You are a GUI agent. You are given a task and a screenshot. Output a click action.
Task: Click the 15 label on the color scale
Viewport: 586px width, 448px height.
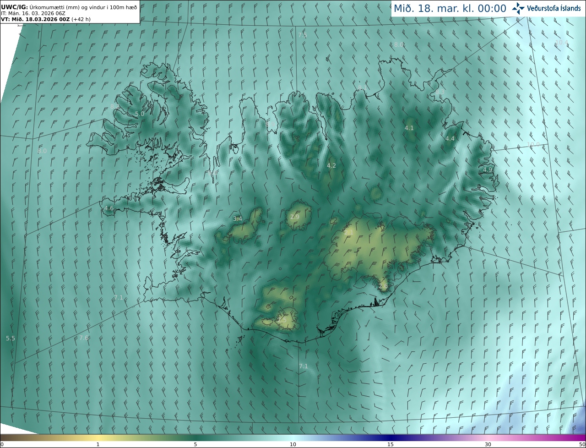click(391, 444)
